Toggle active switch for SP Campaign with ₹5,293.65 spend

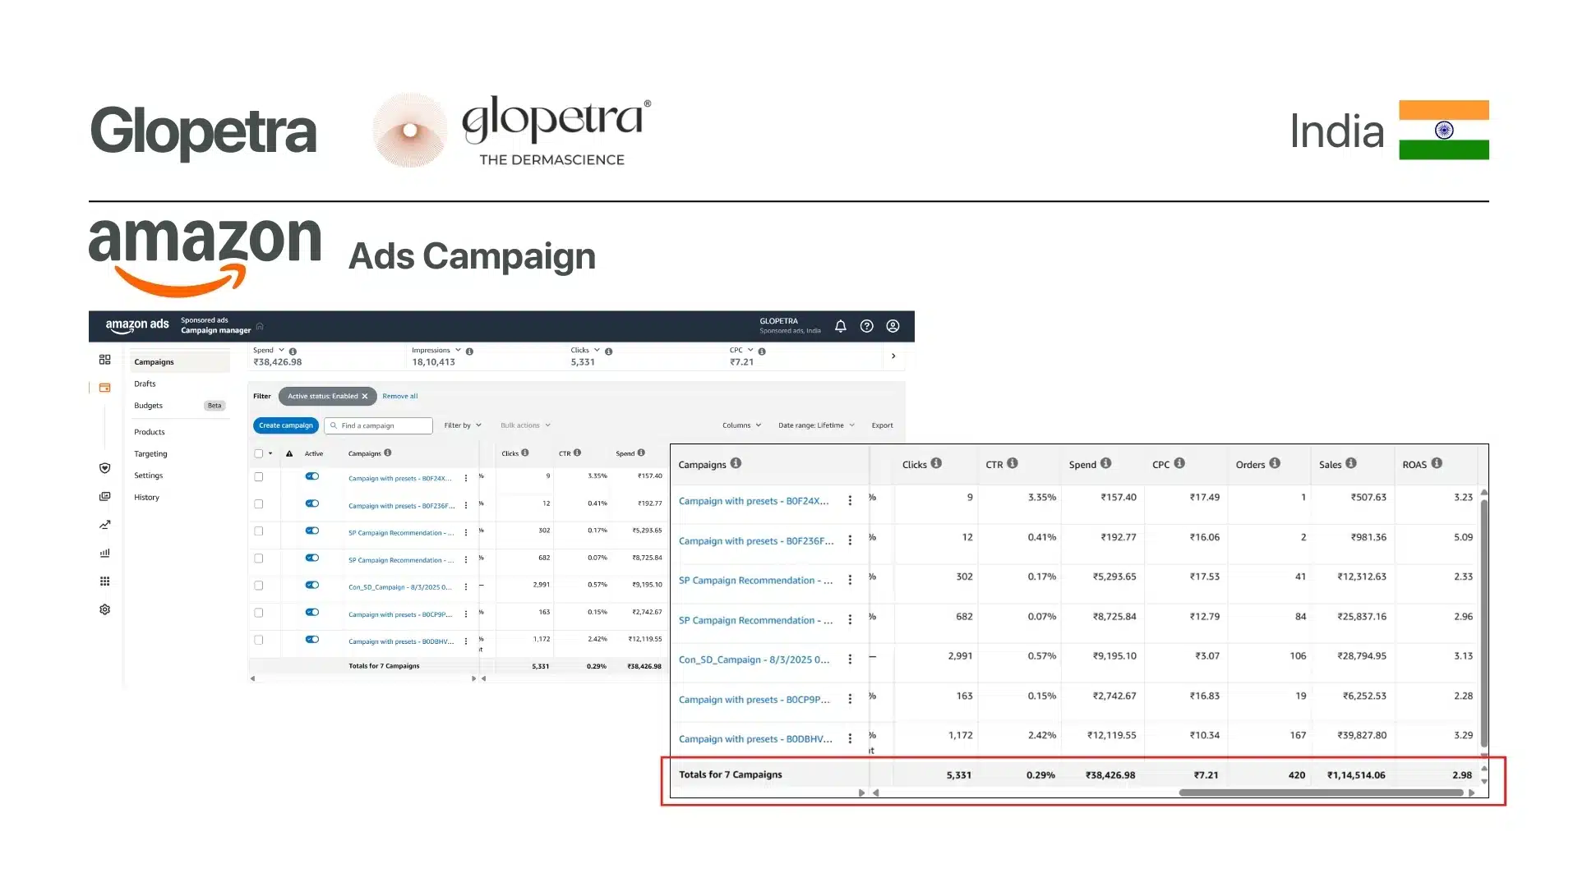(x=311, y=531)
